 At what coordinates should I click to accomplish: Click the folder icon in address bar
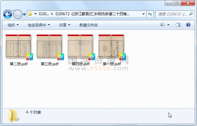pyautogui.click(x=30, y=14)
